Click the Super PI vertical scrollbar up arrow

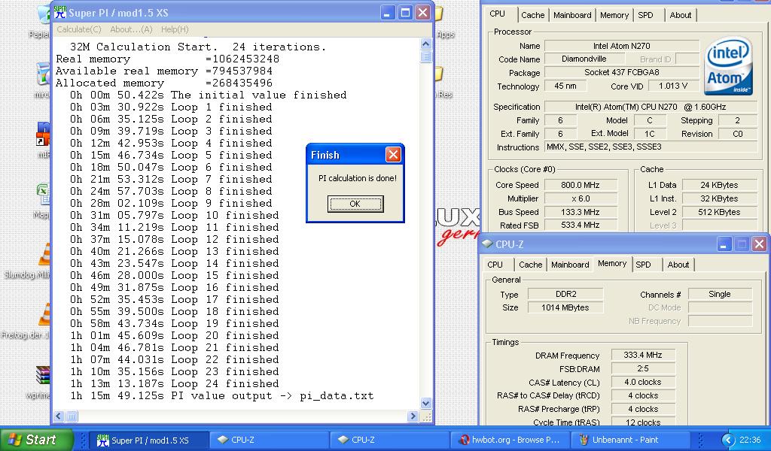pyautogui.click(x=426, y=44)
